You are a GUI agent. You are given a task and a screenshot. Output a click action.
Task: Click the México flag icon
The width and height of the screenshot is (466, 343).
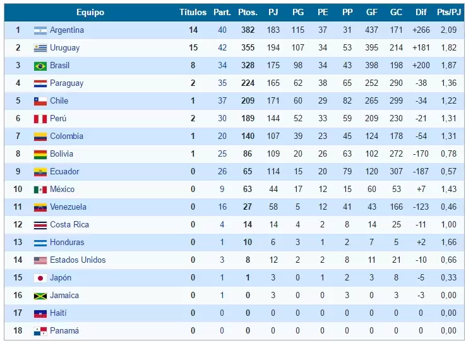tap(40, 190)
